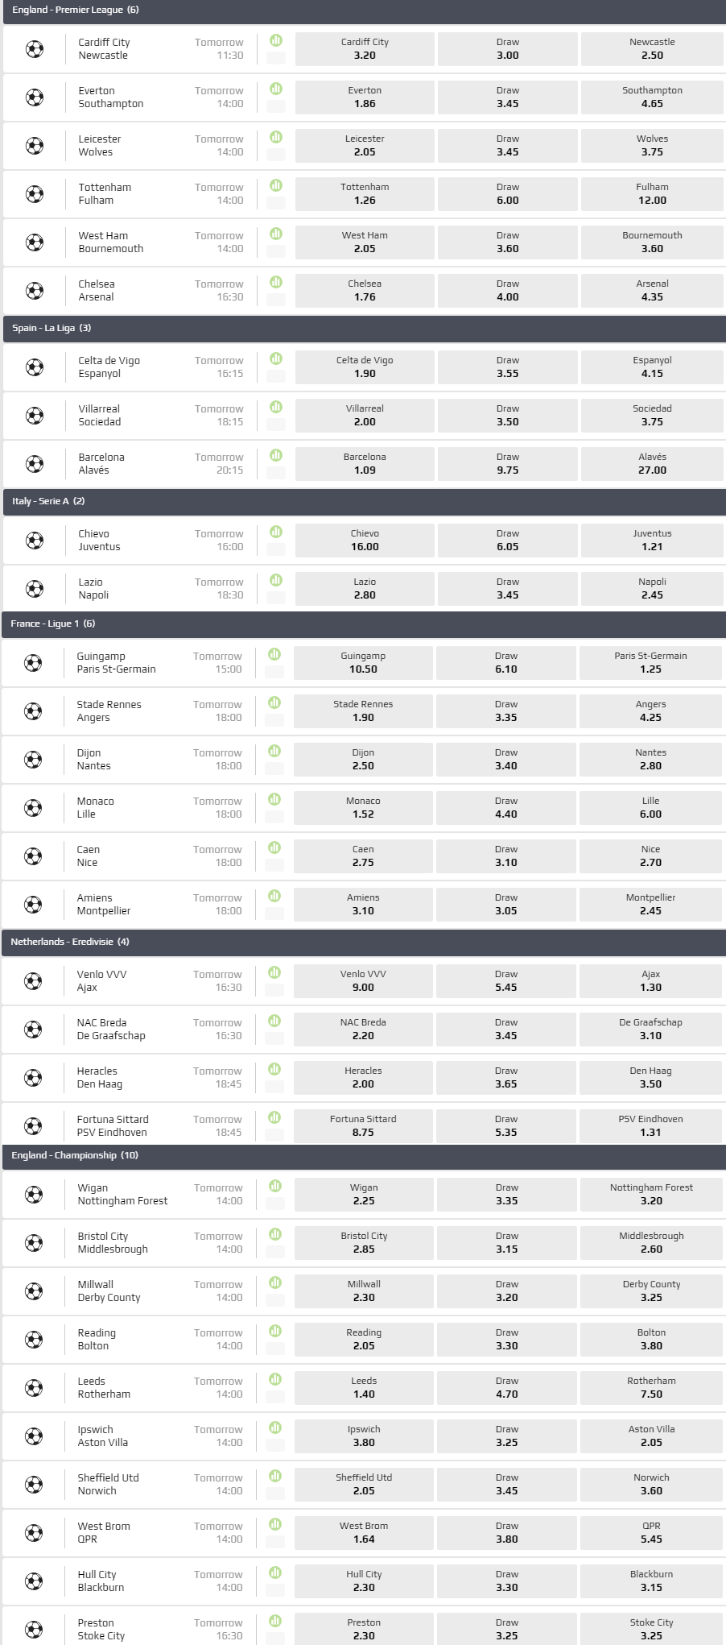This screenshot has width=726, height=1645.
Task: Choose PSV Eindhoven odds 1.31
Action: point(650,1126)
